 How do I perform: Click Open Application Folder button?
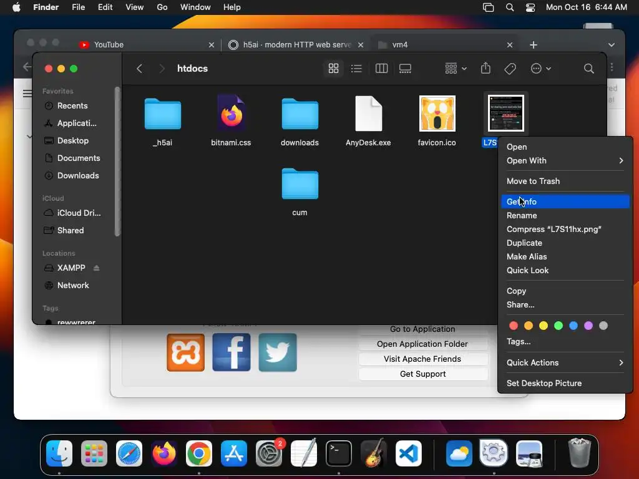[x=423, y=344]
